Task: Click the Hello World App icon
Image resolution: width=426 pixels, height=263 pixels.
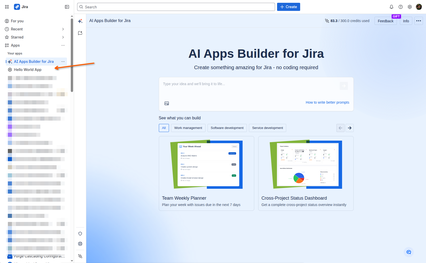Action: [10, 70]
